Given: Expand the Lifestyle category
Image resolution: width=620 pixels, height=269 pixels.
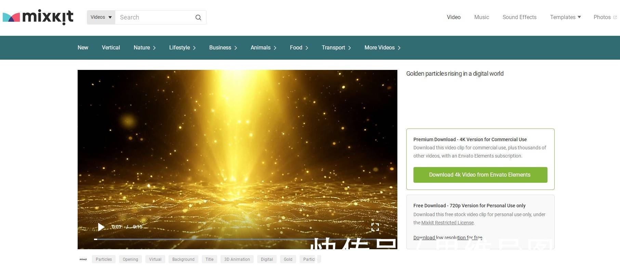Looking at the screenshot, I should (182, 48).
